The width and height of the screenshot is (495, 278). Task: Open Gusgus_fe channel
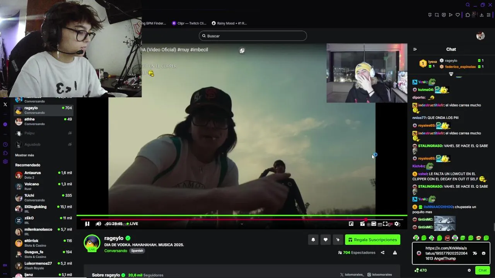43,254
